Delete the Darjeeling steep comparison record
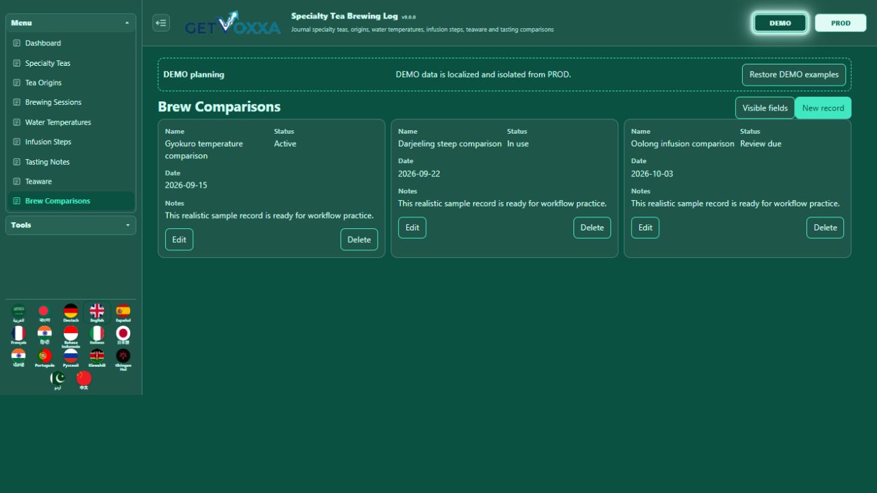Image resolution: width=877 pixels, height=493 pixels. pos(592,228)
